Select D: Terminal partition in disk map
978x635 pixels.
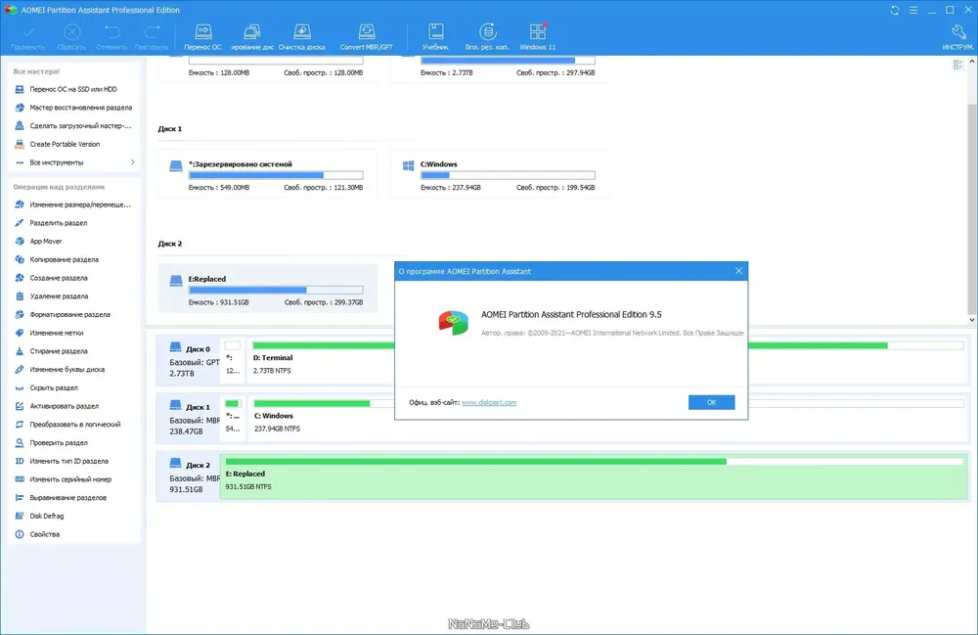(x=322, y=360)
